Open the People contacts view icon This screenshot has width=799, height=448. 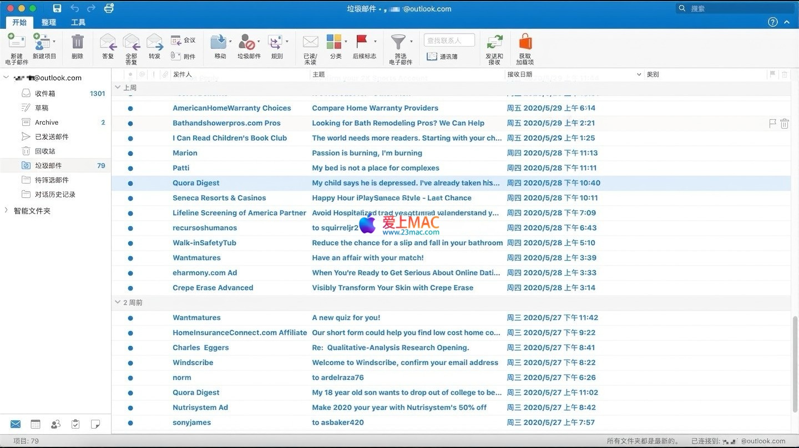55,424
